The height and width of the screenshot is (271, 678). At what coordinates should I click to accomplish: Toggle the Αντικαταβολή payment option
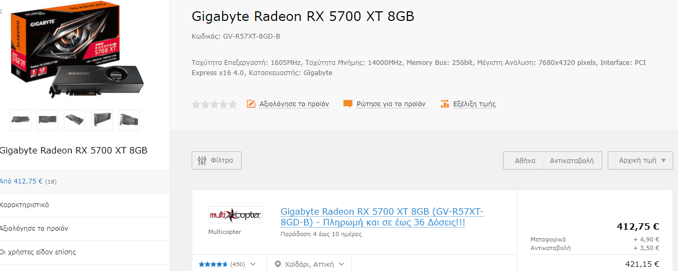(572, 160)
